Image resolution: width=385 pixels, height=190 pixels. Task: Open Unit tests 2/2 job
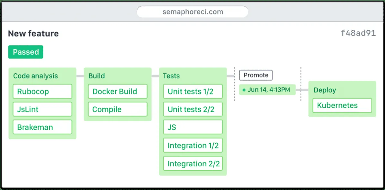pyautogui.click(x=193, y=109)
